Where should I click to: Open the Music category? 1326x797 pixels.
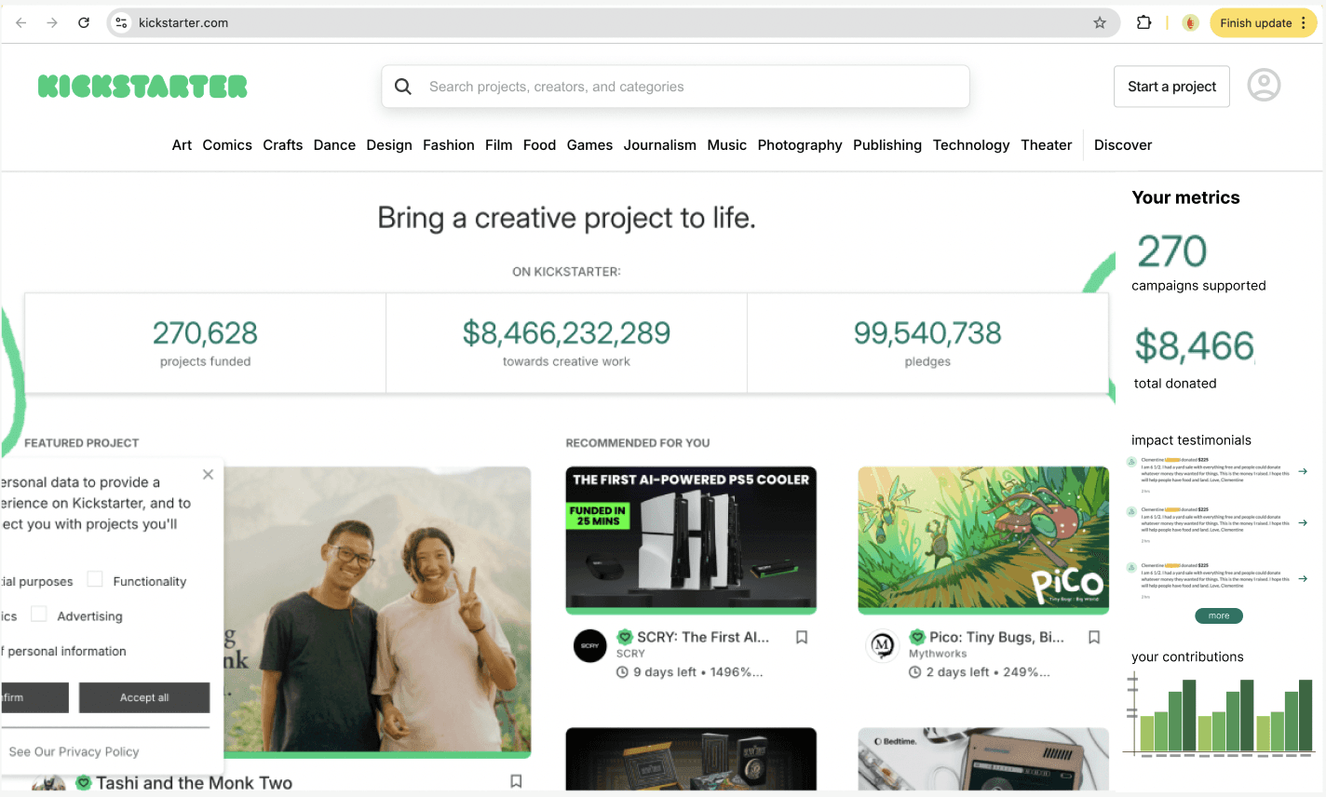coord(727,145)
